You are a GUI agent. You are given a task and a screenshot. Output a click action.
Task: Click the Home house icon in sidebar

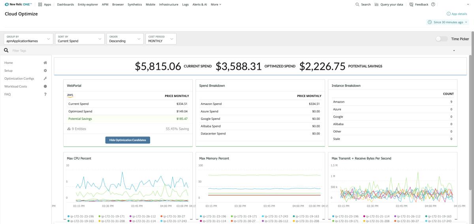pos(45,63)
